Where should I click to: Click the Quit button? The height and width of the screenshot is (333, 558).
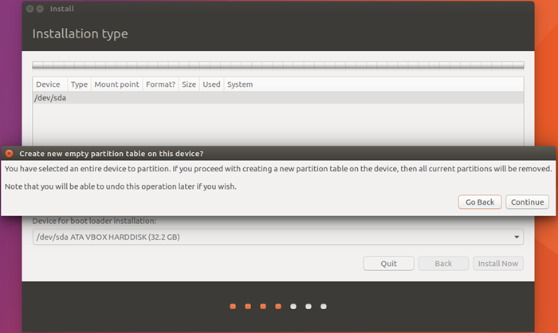389,264
